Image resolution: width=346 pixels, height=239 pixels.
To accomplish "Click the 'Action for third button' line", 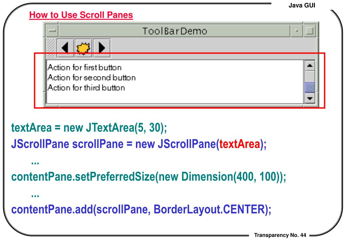I will pyautogui.click(x=86, y=88).
